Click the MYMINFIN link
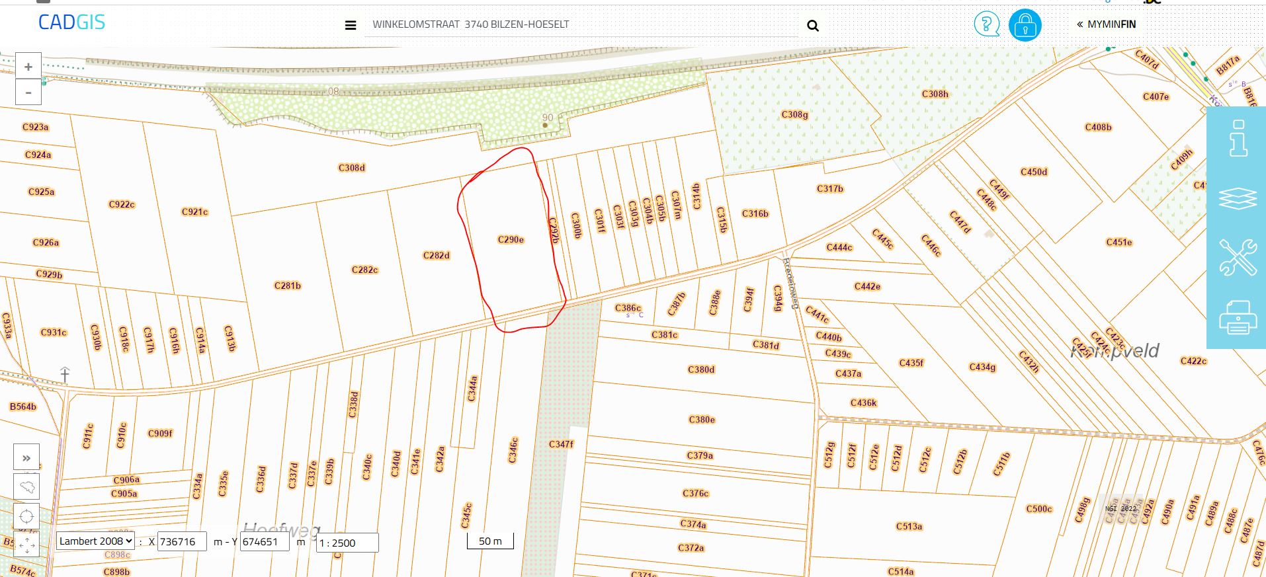 pyautogui.click(x=1106, y=24)
